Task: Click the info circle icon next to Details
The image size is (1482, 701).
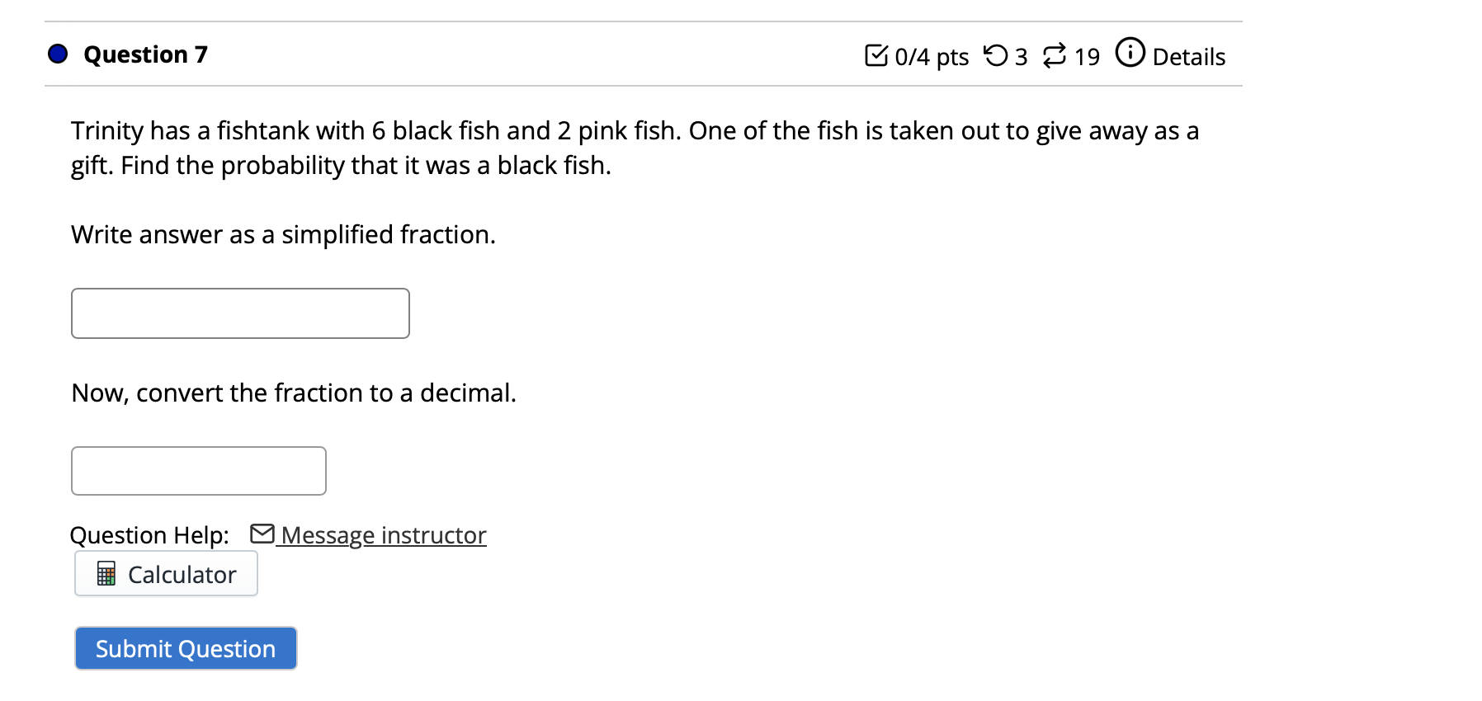Action: (x=1130, y=53)
